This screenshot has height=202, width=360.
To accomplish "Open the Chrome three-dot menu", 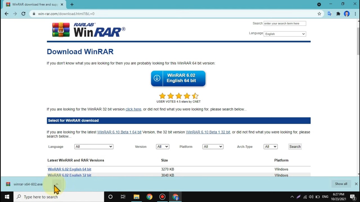I will pyautogui.click(x=355, y=13).
